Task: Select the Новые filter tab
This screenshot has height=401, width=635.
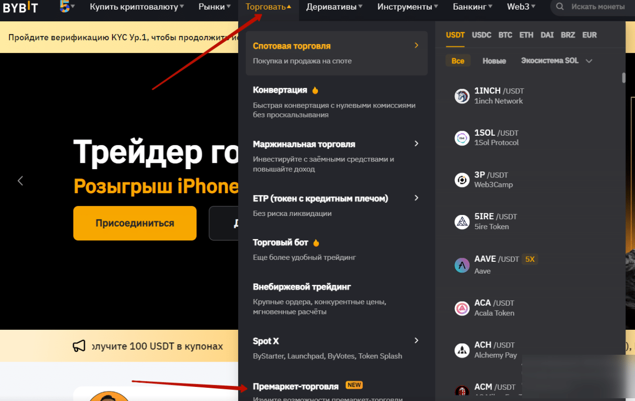Action: tap(494, 61)
